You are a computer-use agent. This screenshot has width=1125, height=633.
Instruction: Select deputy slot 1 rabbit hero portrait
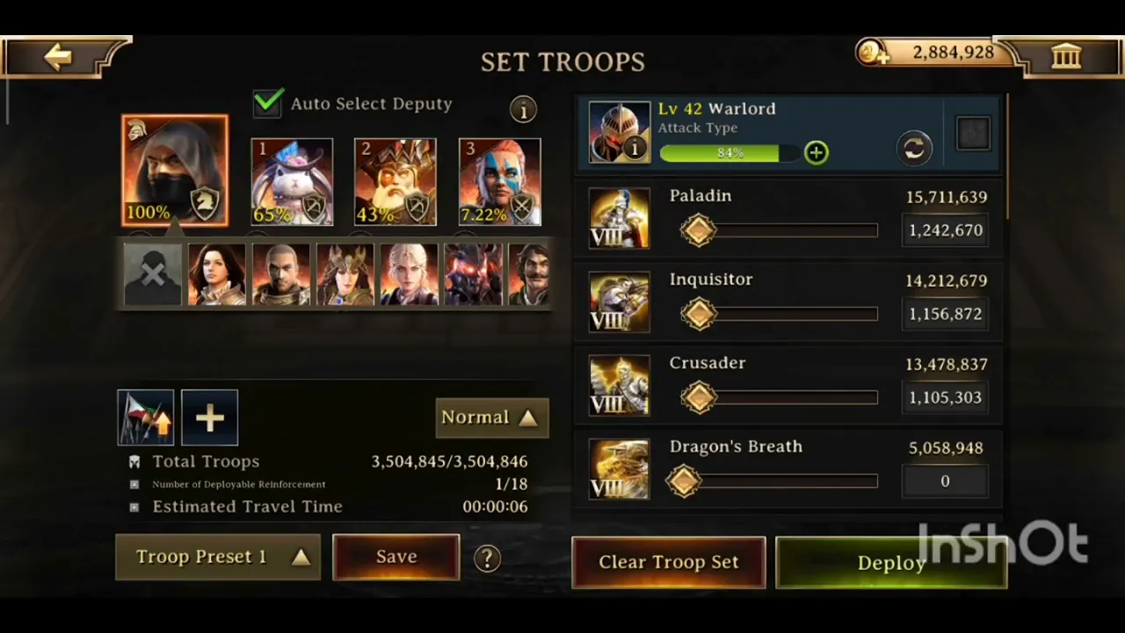[x=292, y=182]
